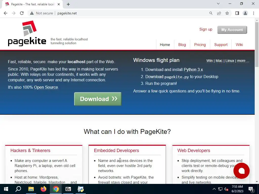Click the Not secure warning icon
Screen dimensions: 259x194
click(32, 13)
